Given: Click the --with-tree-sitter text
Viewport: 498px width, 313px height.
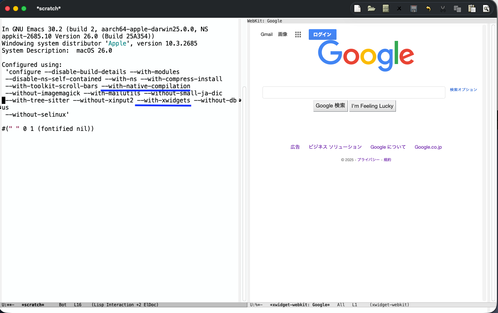Looking at the screenshot, I should [x=37, y=100].
